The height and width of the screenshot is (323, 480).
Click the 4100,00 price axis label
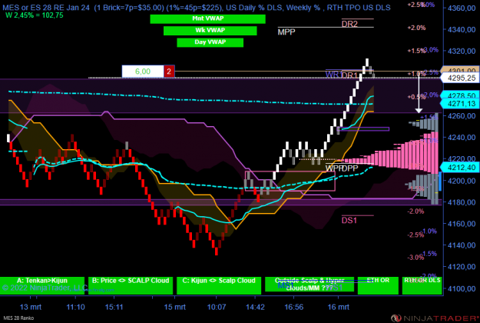coord(462,288)
